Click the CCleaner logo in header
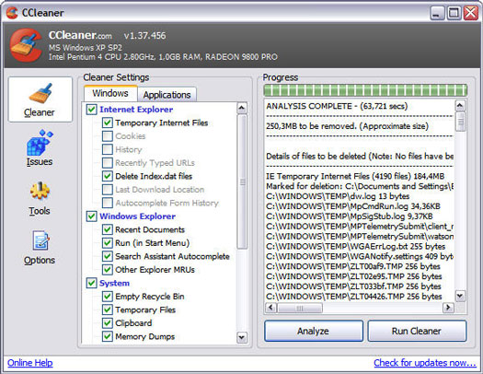The width and height of the screenshot is (483, 374). point(26,45)
